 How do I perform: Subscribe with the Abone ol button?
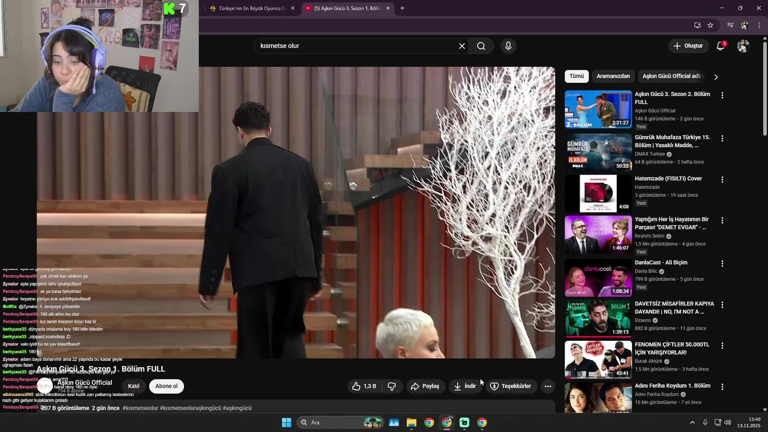pos(166,386)
